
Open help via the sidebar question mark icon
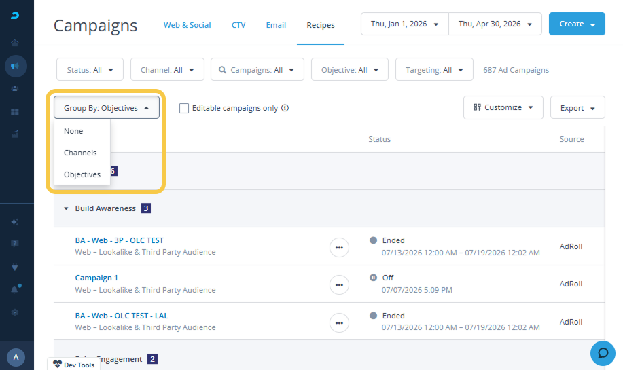pyautogui.click(x=15, y=243)
